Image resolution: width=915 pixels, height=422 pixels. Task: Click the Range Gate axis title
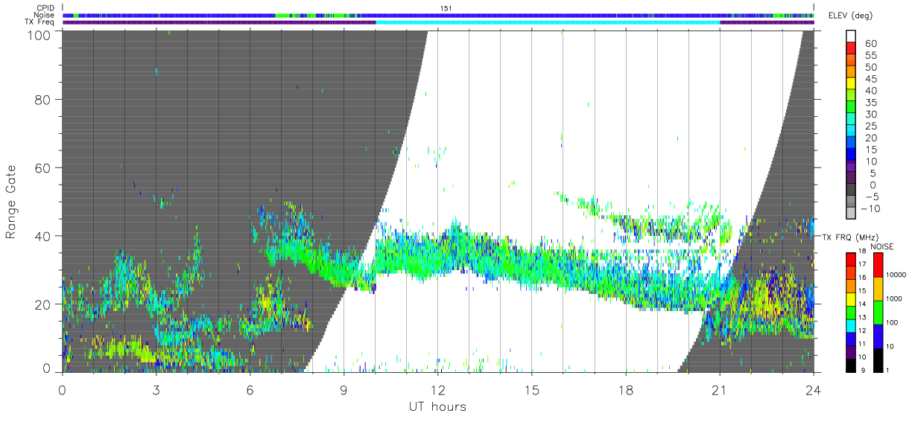(11, 201)
